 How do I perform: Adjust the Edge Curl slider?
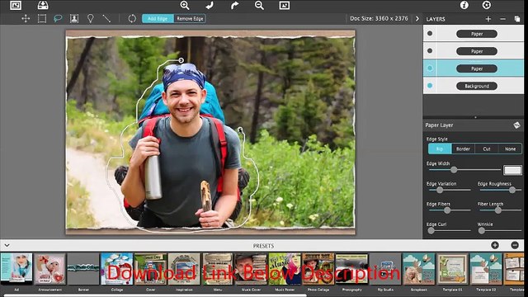pos(431,231)
